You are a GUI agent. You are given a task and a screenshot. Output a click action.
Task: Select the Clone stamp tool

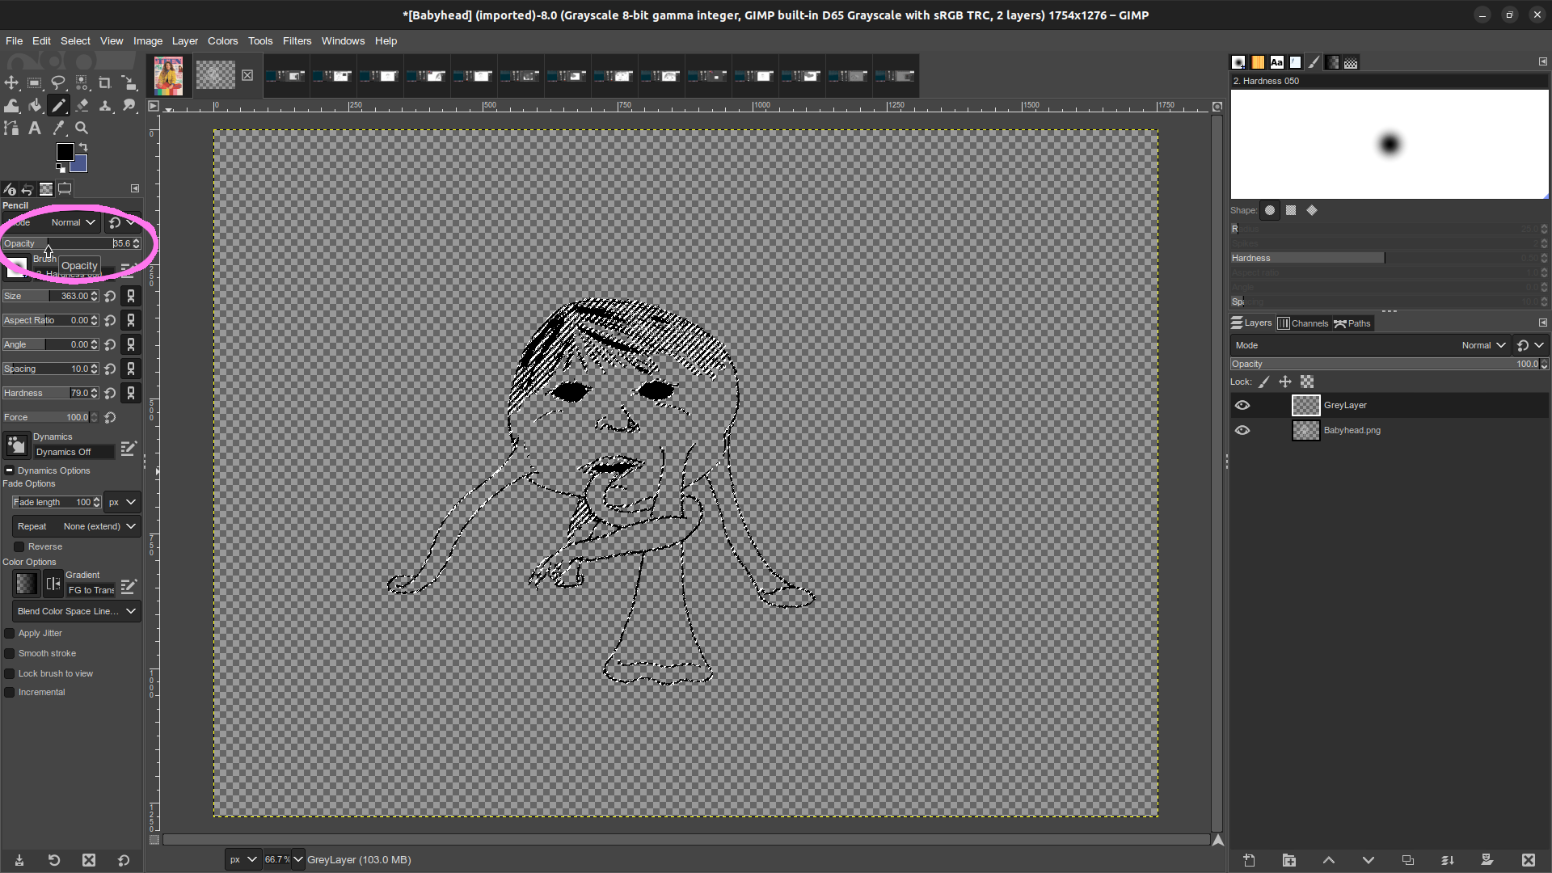click(105, 105)
